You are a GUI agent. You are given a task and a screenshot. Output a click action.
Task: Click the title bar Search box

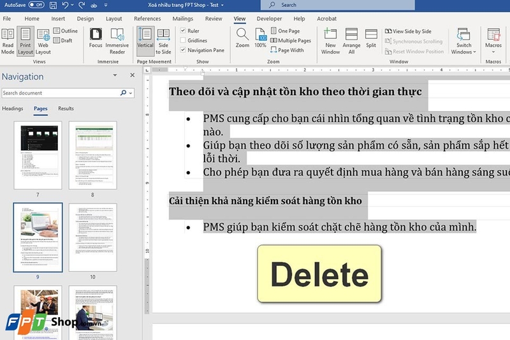pos(338,5)
